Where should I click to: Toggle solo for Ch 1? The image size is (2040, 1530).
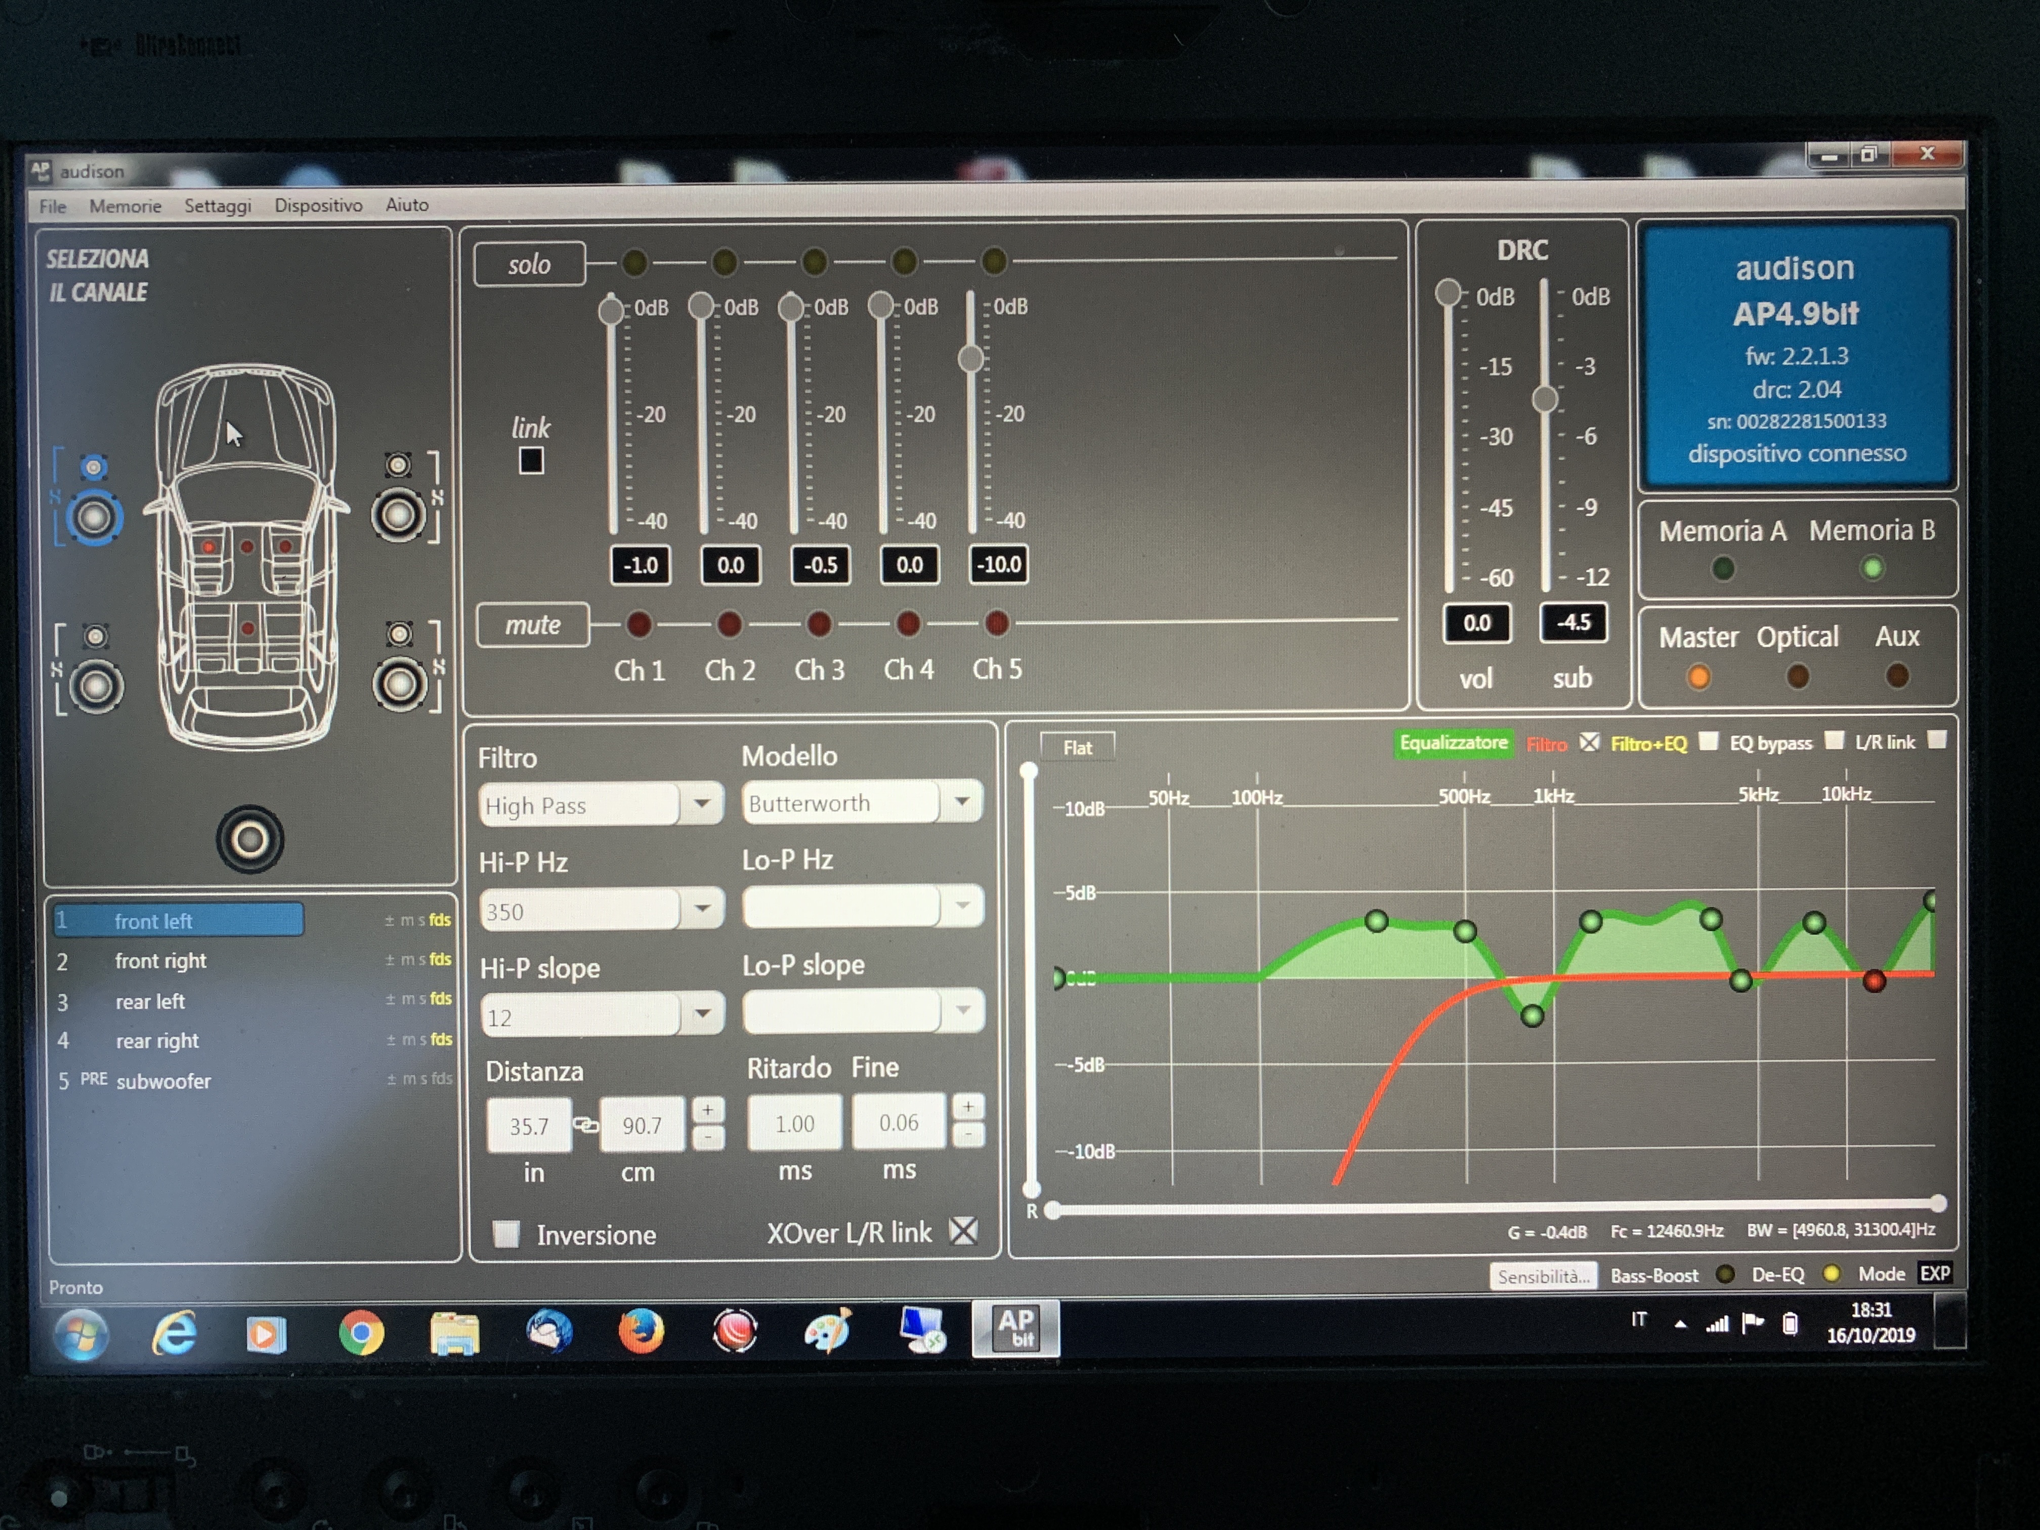(x=634, y=263)
